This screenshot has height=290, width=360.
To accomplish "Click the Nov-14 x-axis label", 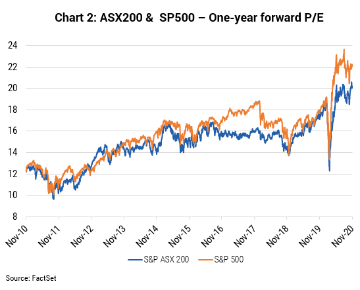I will (x=147, y=236).
